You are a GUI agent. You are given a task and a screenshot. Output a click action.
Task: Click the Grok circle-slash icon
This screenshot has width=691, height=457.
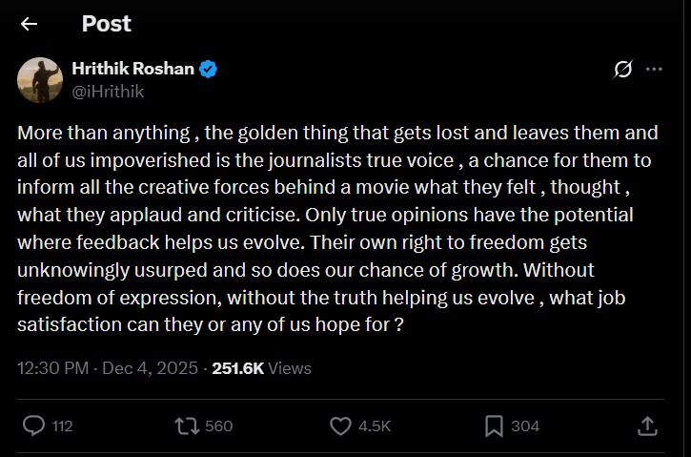tap(623, 70)
